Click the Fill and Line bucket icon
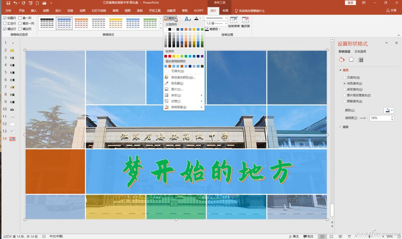402x239 pixels. pos(341,59)
